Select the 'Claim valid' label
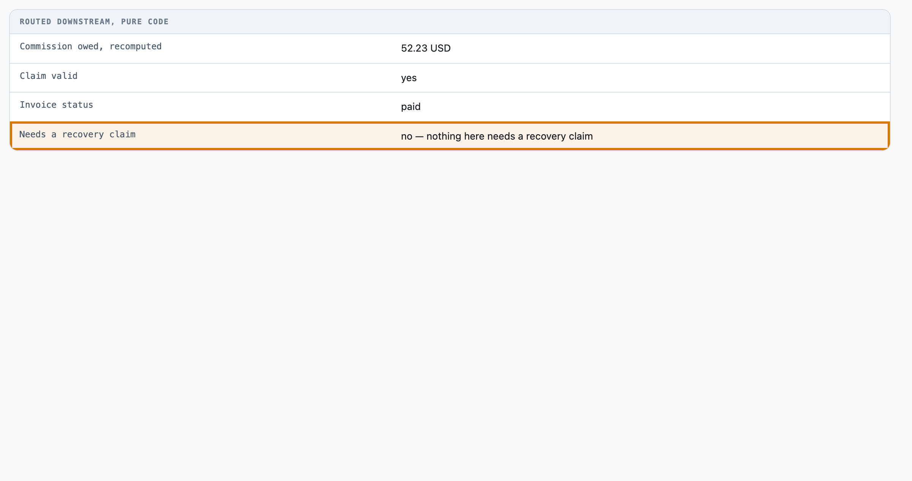The image size is (912, 481). (49, 76)
